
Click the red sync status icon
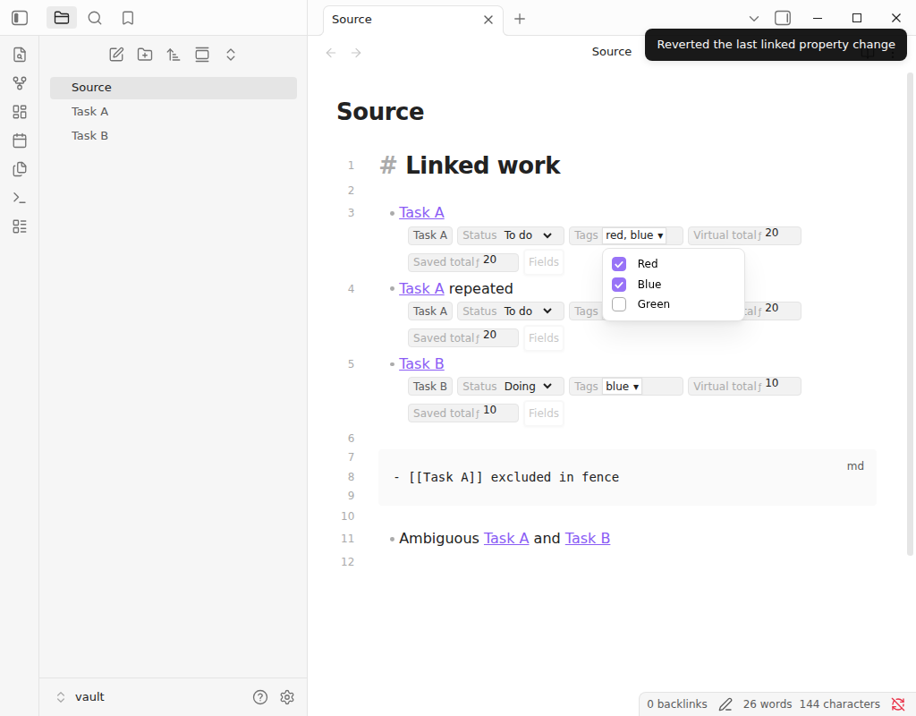[898, 704]
